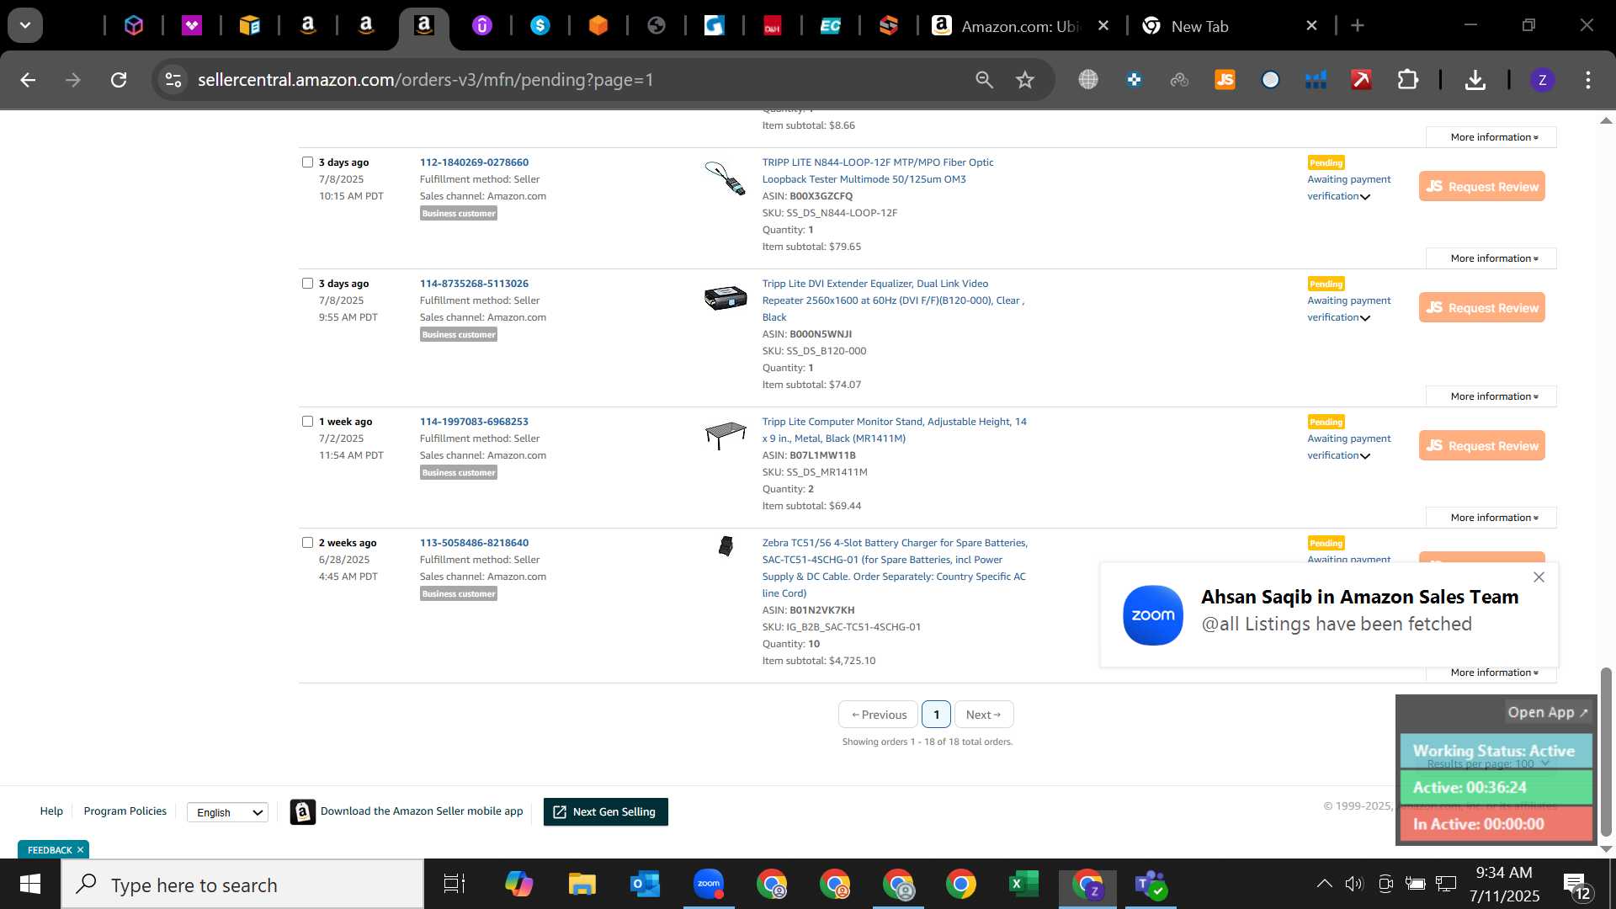Request Review for Monitor Stand order
This screenshot has width=1616, height=909.
click(1481, 445)
